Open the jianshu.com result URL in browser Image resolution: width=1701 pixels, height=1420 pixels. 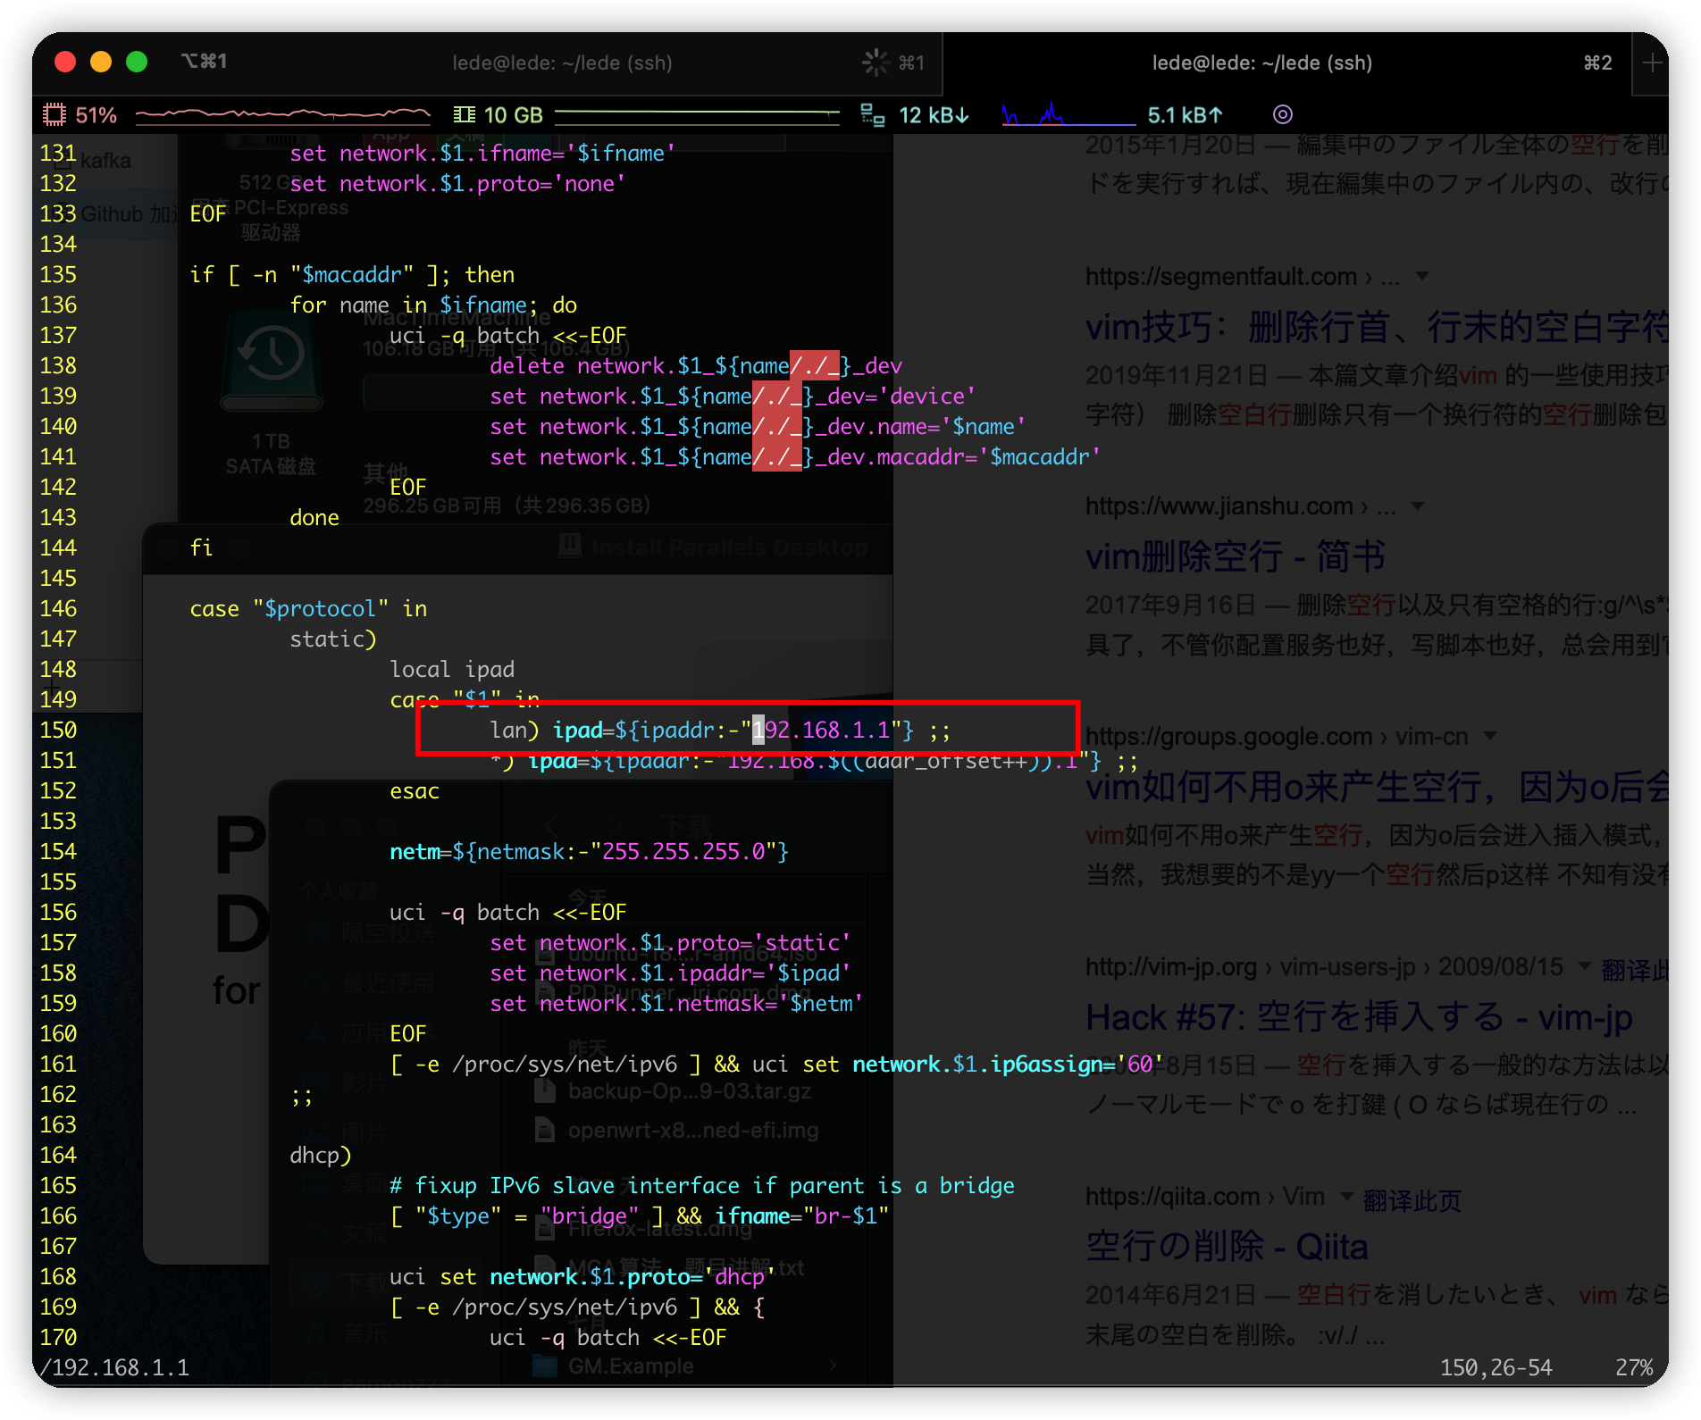pos(1240,506)
